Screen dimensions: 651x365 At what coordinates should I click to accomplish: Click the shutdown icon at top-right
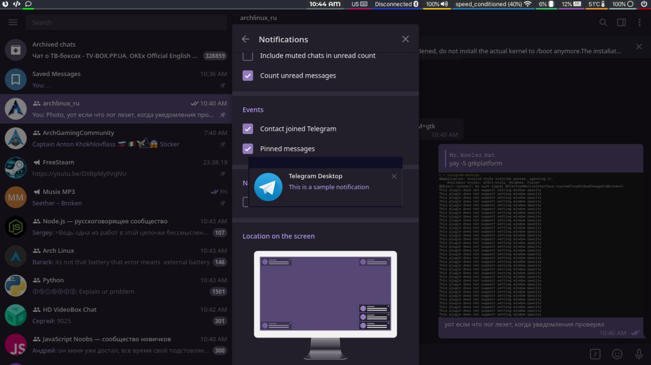click(644, 4)
